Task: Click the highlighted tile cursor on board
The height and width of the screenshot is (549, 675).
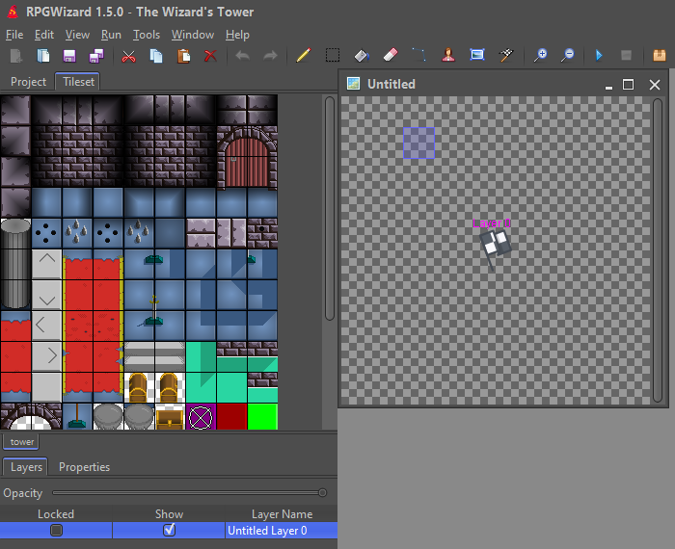Action: pyautogui.click(x=418, y=144)
